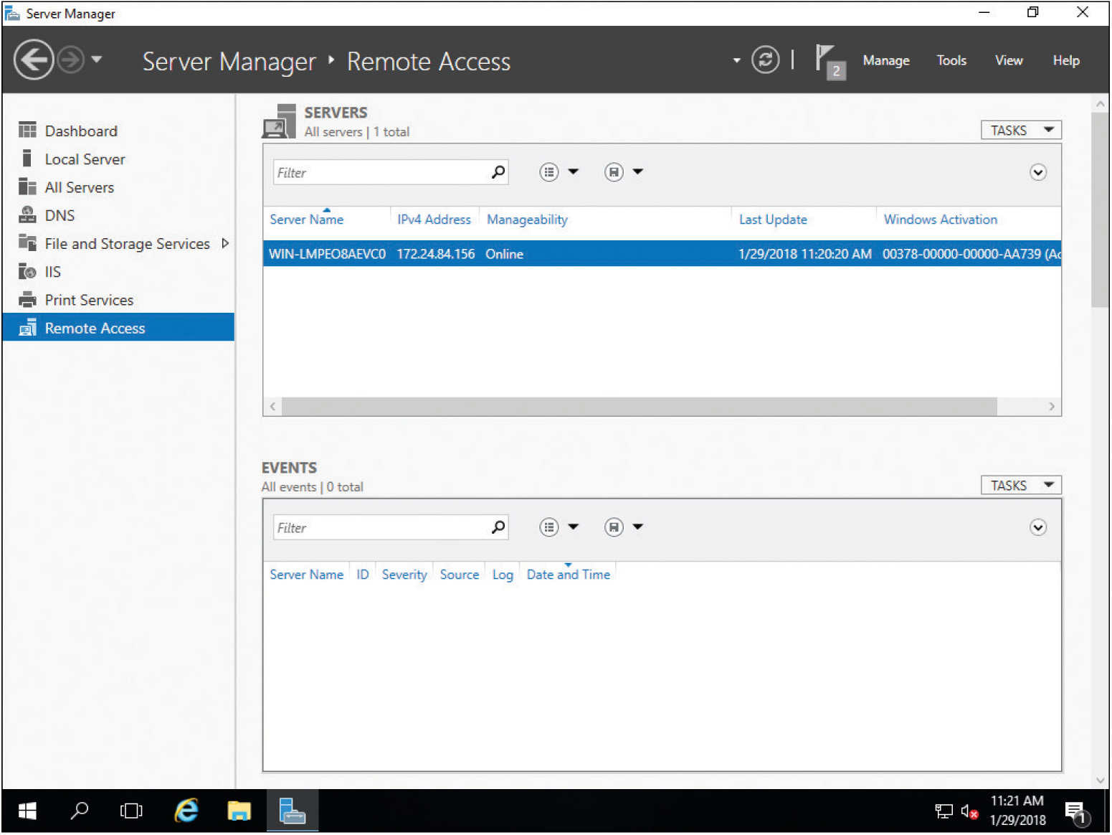Screen dimensions: 1112x835
Task: Click the IIS role icon
Action: [27, 271]
